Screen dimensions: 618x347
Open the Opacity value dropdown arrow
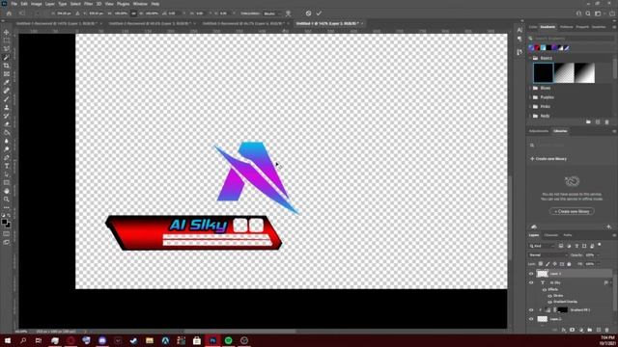pyautogui.click(x=598, y=254)
